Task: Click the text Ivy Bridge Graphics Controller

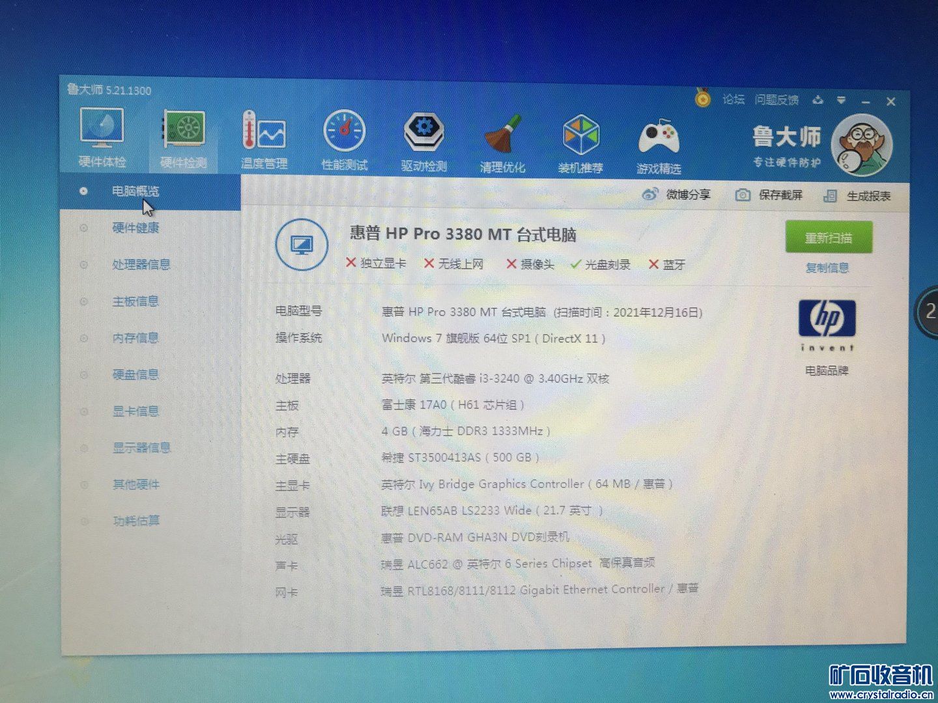Action: tap(502, 484)
